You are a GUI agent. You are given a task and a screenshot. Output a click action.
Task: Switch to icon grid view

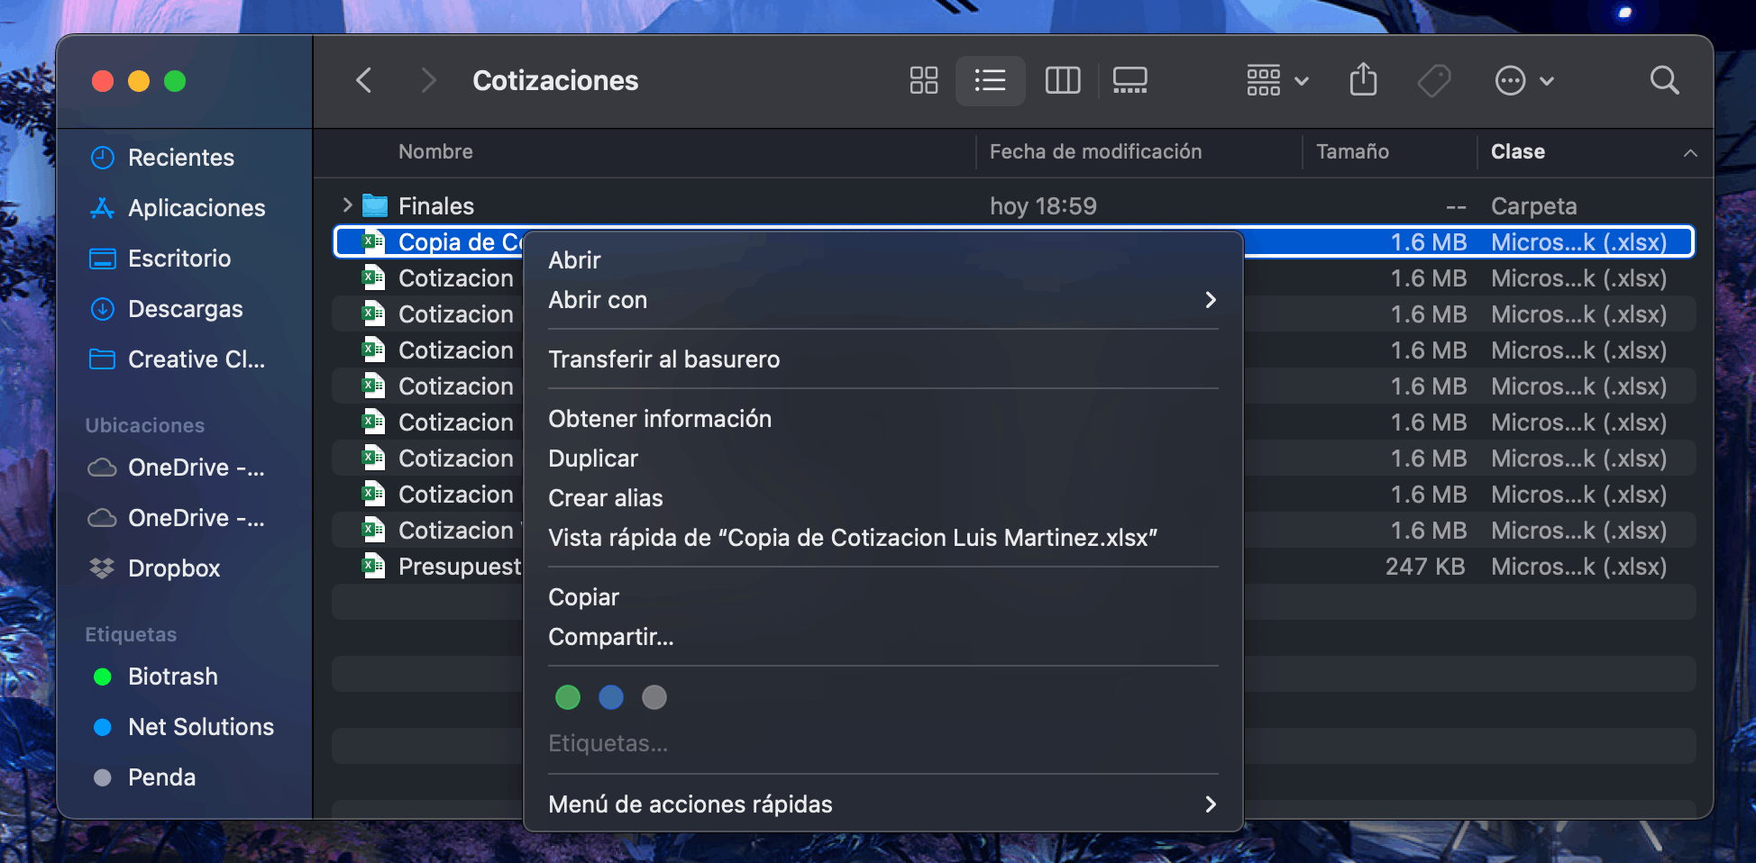point(924,81)
